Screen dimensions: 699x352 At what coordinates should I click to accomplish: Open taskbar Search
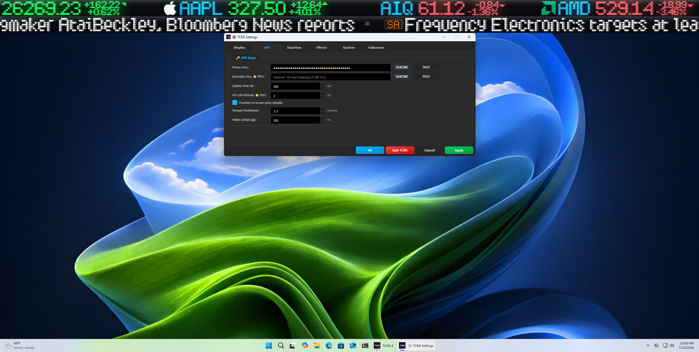(281, 345)
